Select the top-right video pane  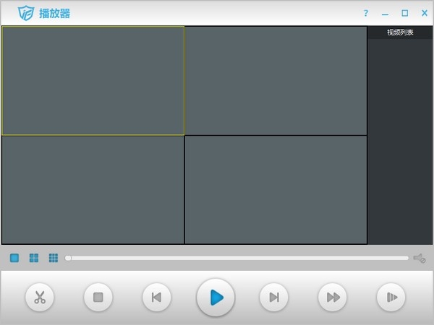[276, 81]
